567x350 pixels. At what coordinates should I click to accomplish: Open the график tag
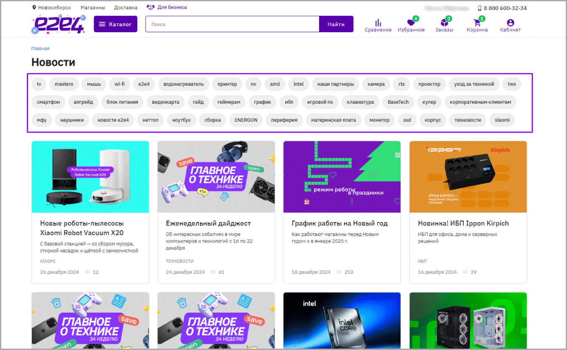[x=263, y=102]
